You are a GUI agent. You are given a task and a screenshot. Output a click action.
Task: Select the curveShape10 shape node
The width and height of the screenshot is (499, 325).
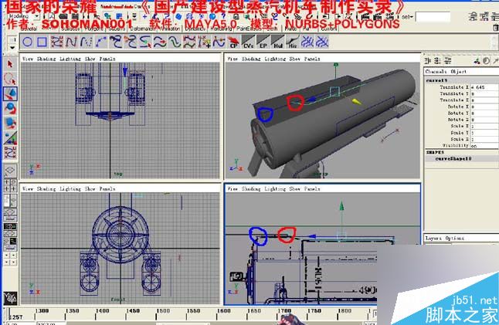pyautogui.click(x=453, y=158)
